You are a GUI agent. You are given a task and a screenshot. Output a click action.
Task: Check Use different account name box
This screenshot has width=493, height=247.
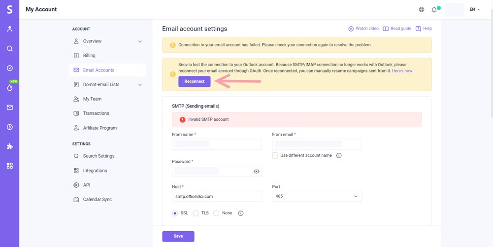tap(275, 155)
